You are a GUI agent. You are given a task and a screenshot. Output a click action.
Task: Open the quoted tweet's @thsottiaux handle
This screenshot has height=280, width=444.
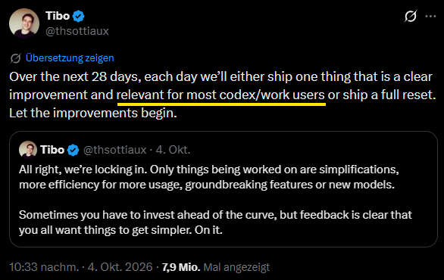point(114,150)
